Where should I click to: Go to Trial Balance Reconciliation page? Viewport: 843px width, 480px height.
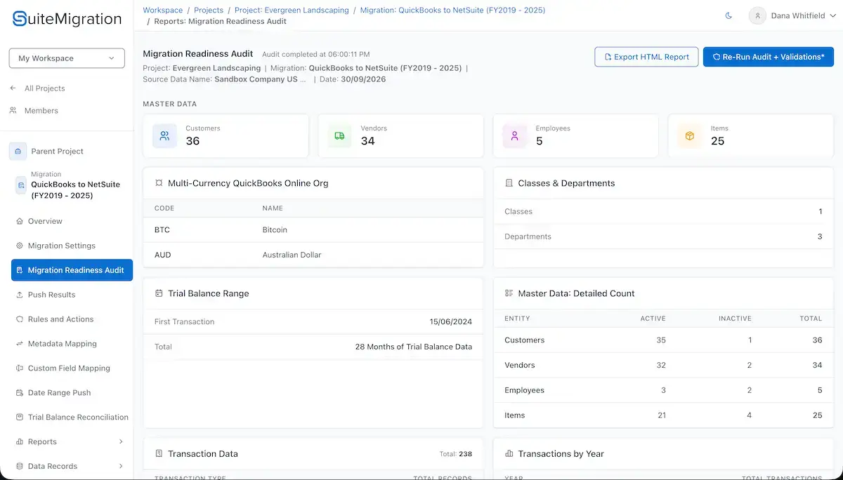72,417
